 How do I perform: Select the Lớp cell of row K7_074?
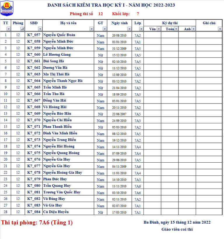138,147
